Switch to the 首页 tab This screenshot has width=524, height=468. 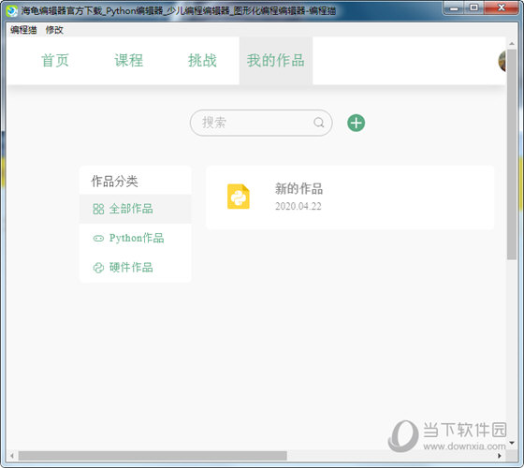click(55, 61)
